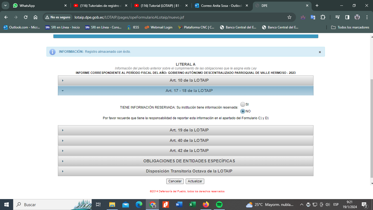Select NO for información reservada
This screenshot has height=210, width=373.
(x=243, y=111)
